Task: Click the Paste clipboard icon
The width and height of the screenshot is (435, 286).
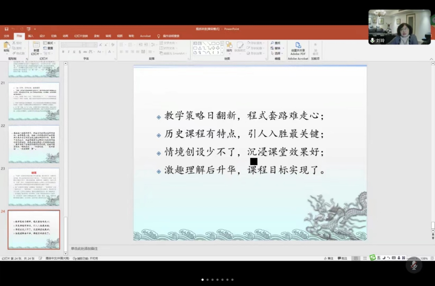Action: tap(7, 47)
